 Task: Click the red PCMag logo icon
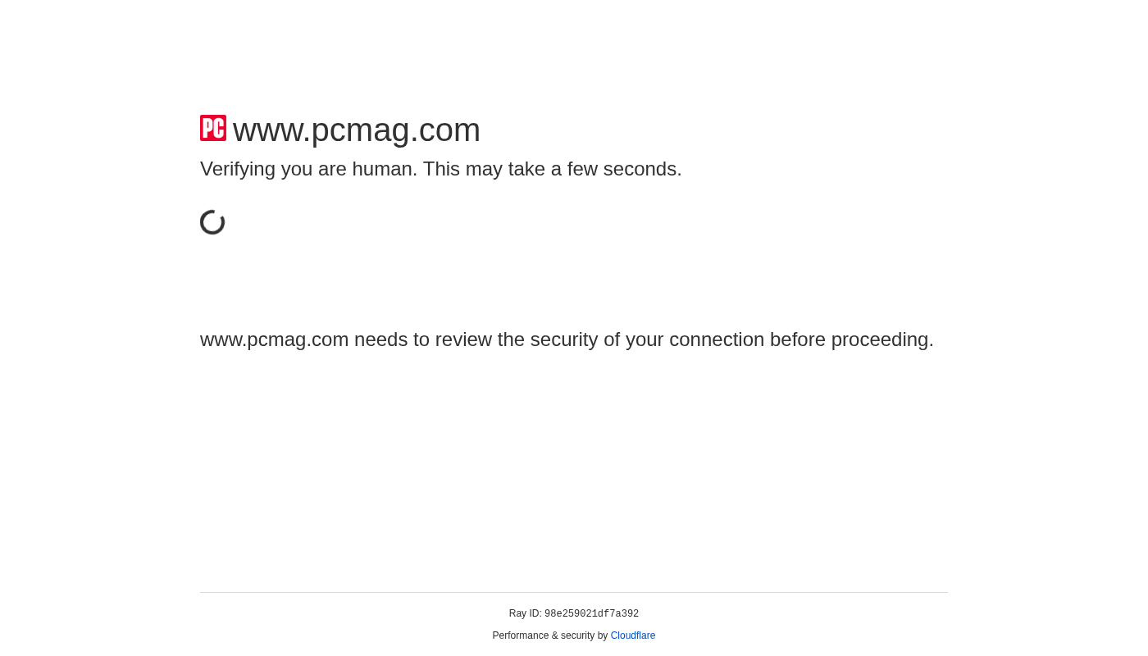(x=213, y=128)
